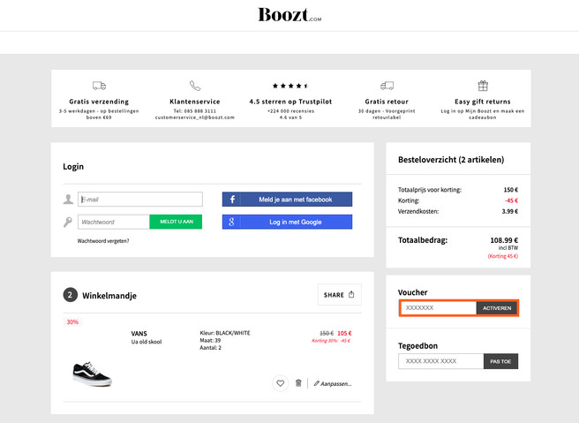The image size is (579, 423).
Task: Click the Boozt.com logo
Action: (289, 15)
